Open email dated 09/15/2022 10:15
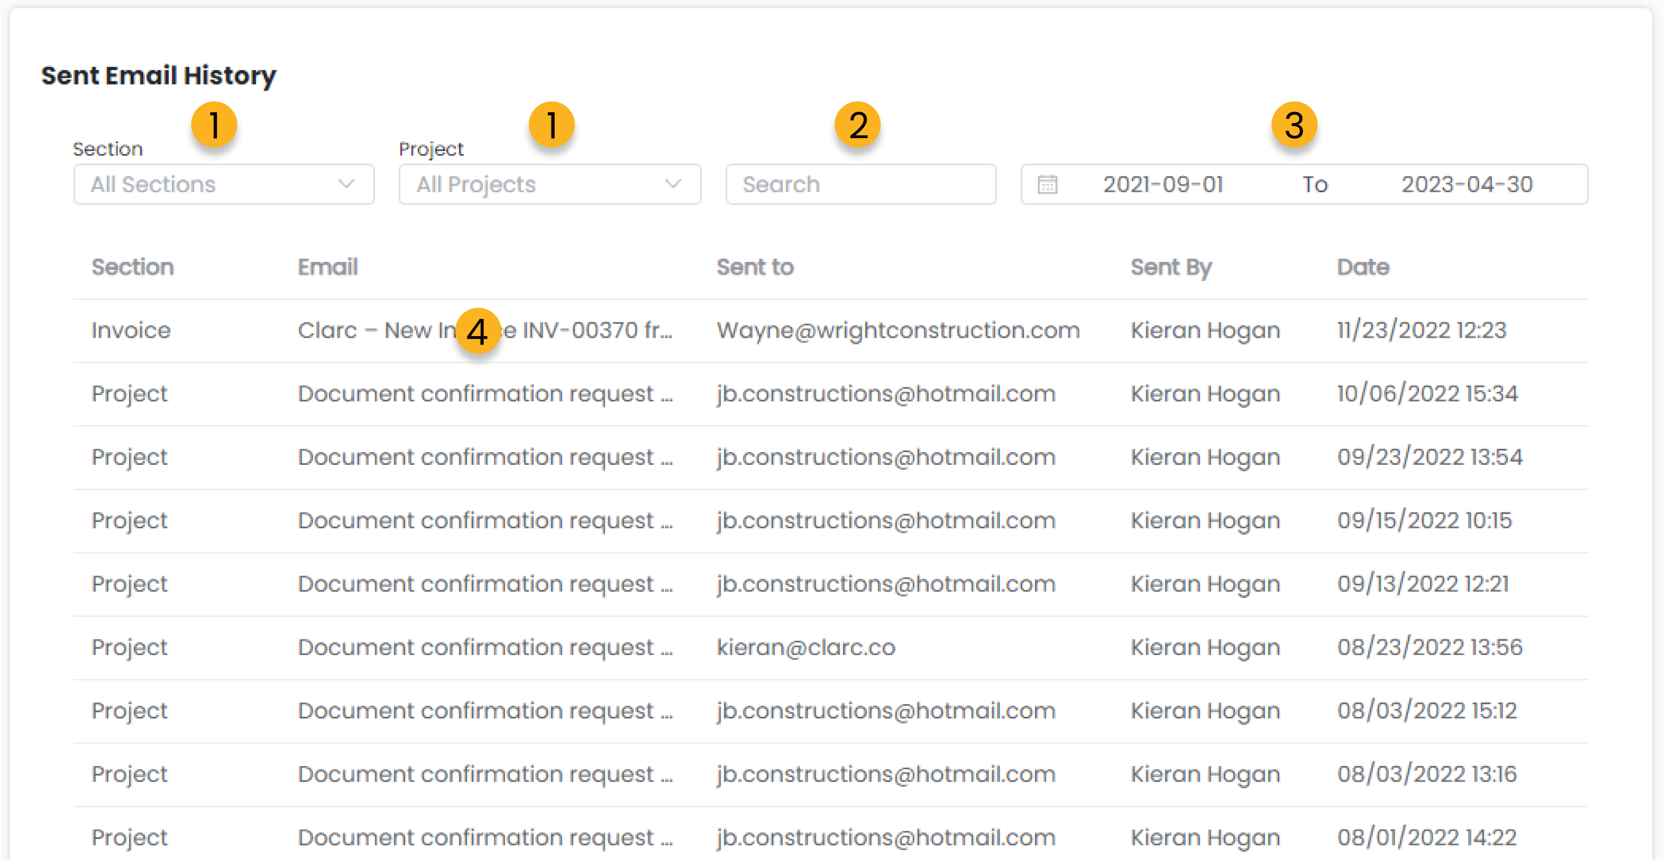 pos(1424,521)
